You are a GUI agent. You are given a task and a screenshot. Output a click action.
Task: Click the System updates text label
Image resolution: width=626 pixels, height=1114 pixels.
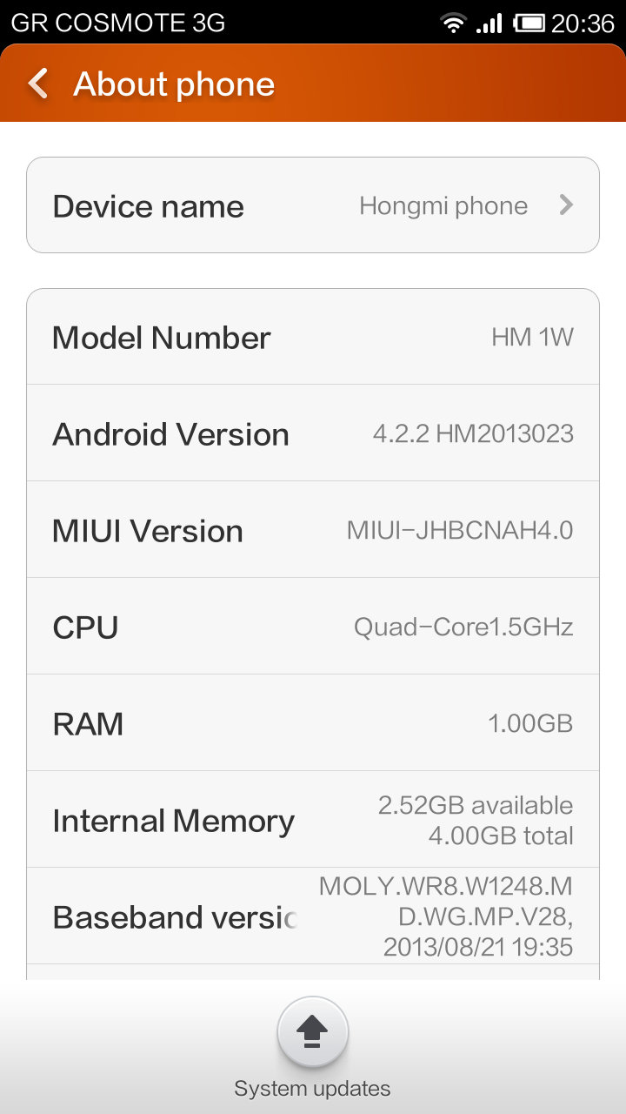coord(312,1089)
